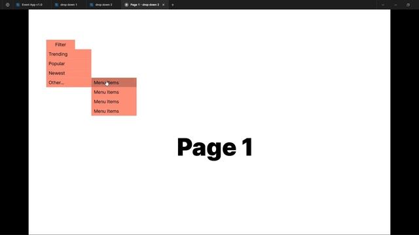Viewport: 419px width, 235px height.
Task: Click the Filter dropdown button
Action: click(x=60, y=44)
